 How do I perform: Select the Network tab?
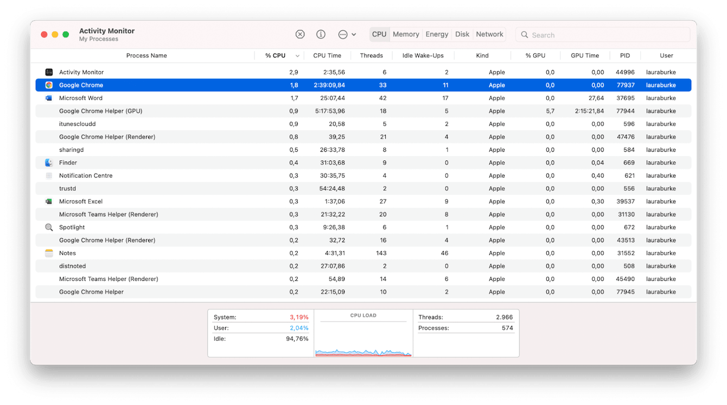[x=489, y=34]
